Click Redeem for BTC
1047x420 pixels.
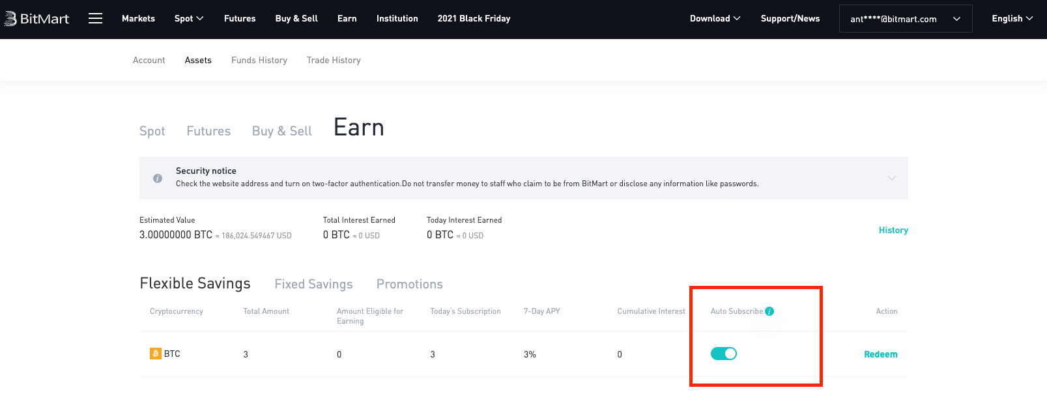click(881, 354)
